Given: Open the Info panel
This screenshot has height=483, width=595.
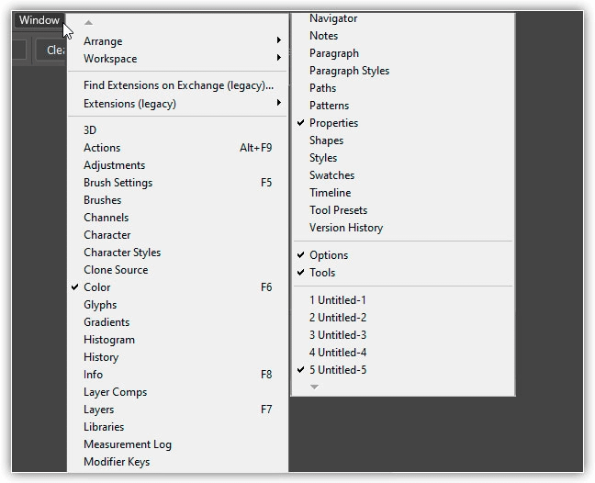Looking at the screenshot, I should tap(177, 375).
